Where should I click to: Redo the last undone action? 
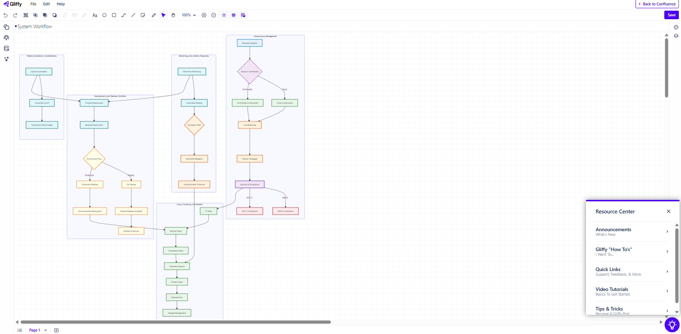coord(15,15)
